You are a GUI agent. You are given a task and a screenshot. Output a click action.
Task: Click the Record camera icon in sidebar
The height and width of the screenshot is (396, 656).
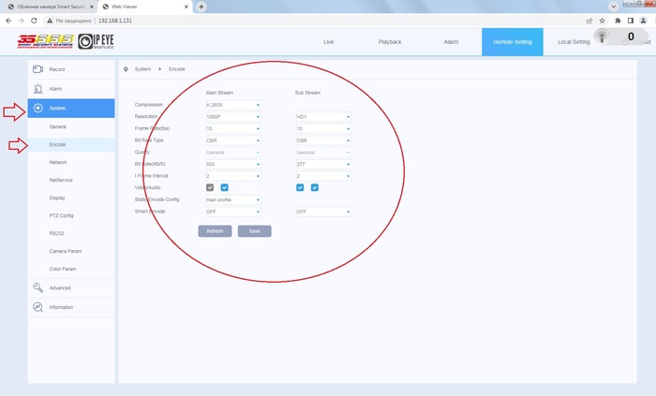tap(37, 69)
